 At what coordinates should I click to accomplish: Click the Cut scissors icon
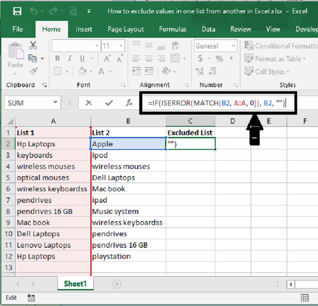[33, 45]
